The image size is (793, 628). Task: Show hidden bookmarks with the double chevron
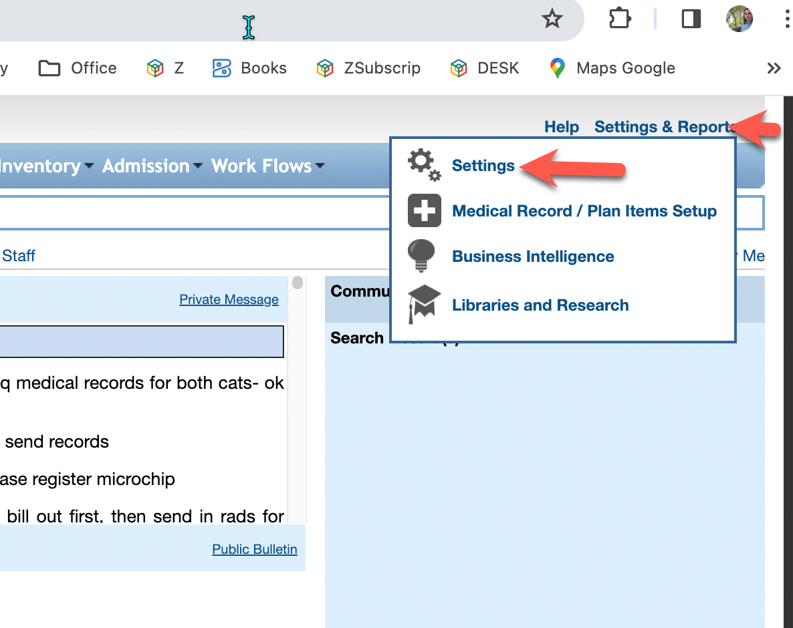point(774,68)
